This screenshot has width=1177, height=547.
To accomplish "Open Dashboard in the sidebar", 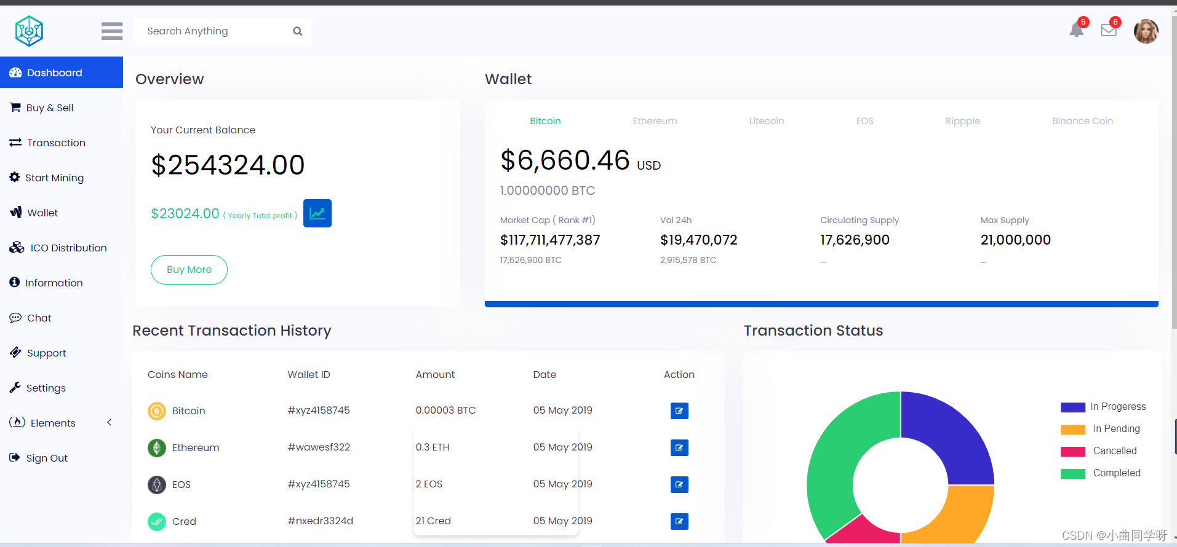I will coord(62,73).
